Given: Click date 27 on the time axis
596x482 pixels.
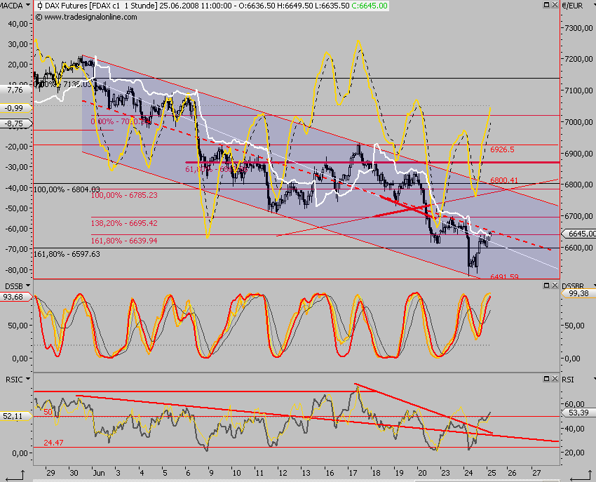Looking at the screenshot, I should (x=536, y=473).
